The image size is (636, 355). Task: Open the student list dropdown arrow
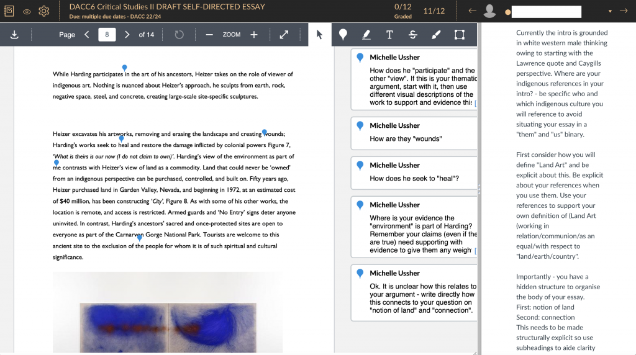tap(610, 11)
